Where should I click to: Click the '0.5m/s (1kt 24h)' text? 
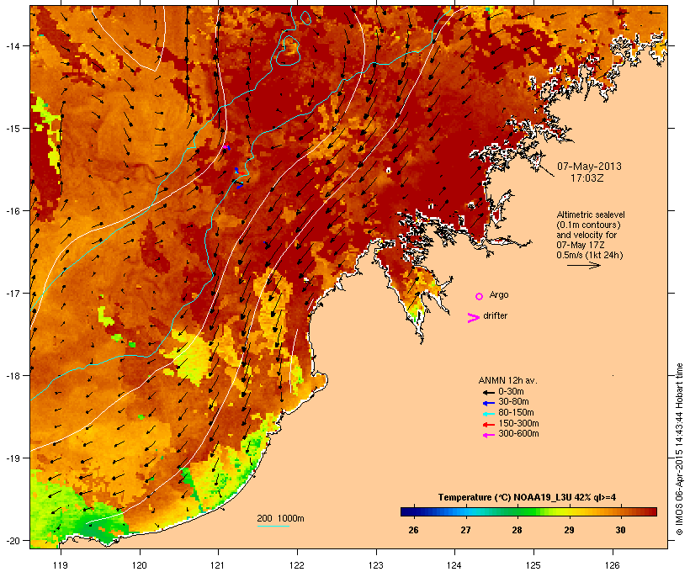click(x=590, y=255)
